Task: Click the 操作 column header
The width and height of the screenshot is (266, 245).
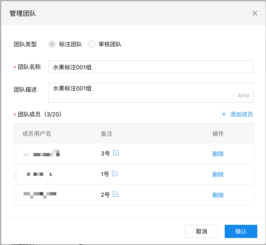Action: tap(218, 134)
